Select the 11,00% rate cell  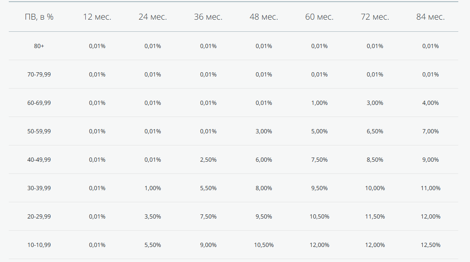[x=430, y=188]
